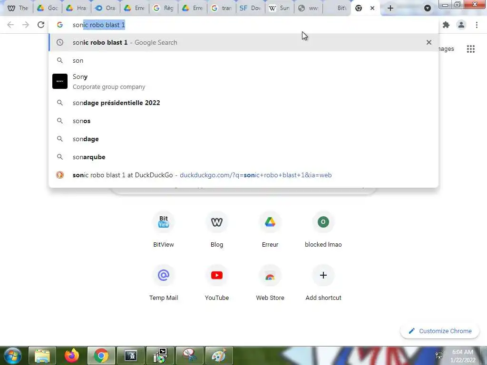This screenshot has width=487, height=365.
Task: Click the Sony logo thumbnail
Action: [60, 81]
